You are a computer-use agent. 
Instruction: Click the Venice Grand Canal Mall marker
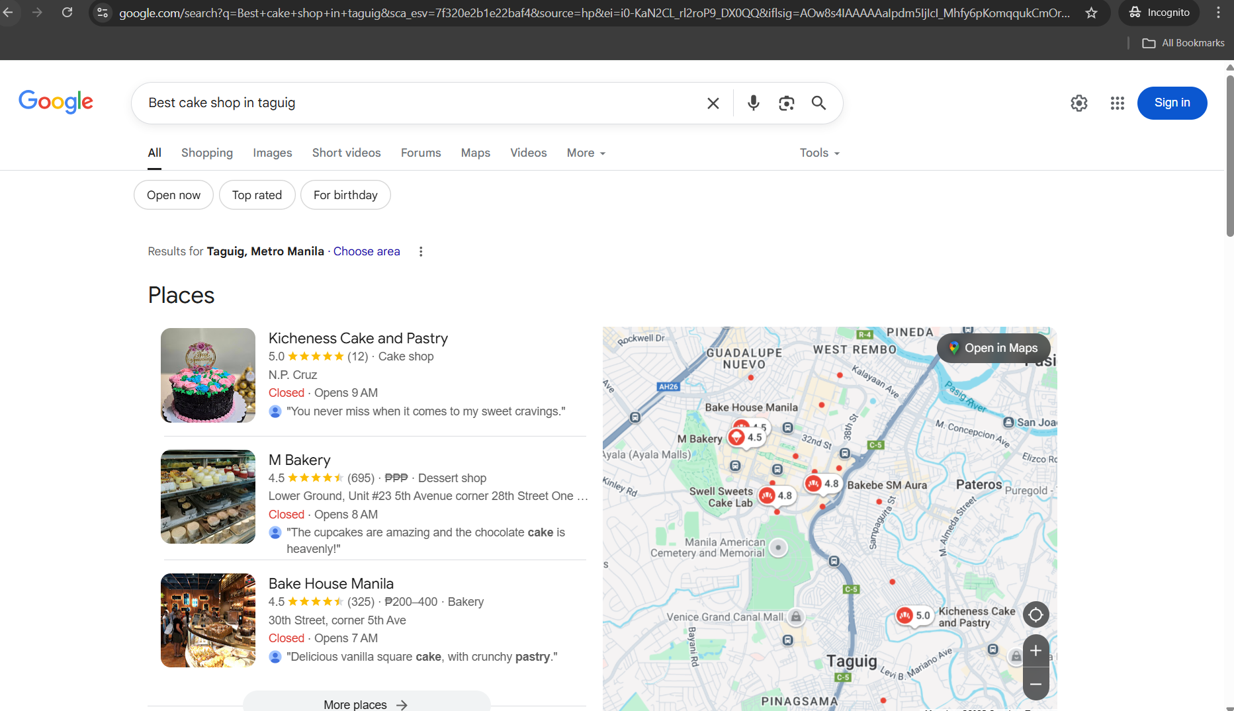tap(796, 616)
